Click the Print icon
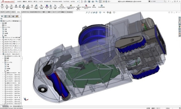The image size is (181, 109). tap(93, 2)
